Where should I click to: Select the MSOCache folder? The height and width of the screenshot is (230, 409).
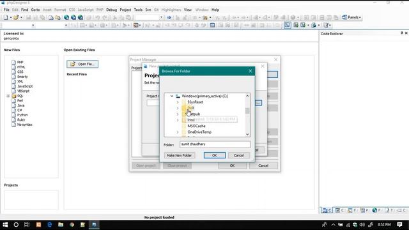[x=196, y=126]
